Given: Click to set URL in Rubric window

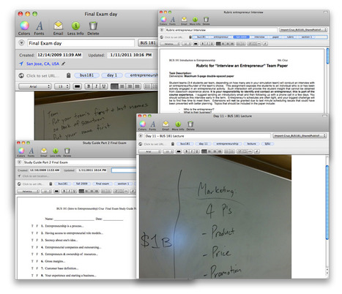Looking at the screenshot, I should [174, 37].
